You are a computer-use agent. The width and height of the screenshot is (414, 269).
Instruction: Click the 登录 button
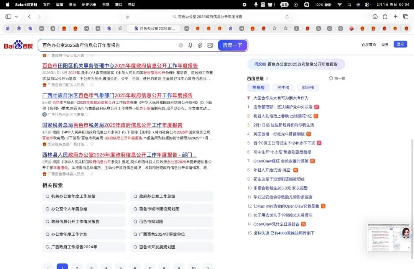pos(400,44)
